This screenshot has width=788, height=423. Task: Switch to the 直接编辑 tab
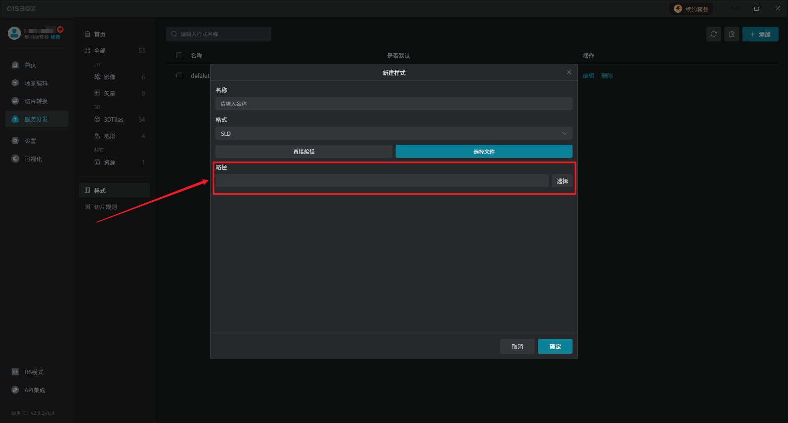click(x=304, y=151)
